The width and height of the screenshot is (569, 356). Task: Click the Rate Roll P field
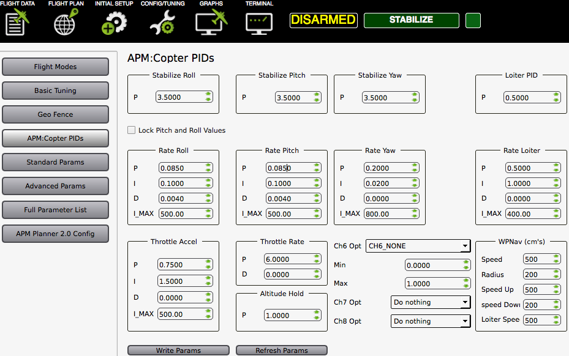[186, 168]
